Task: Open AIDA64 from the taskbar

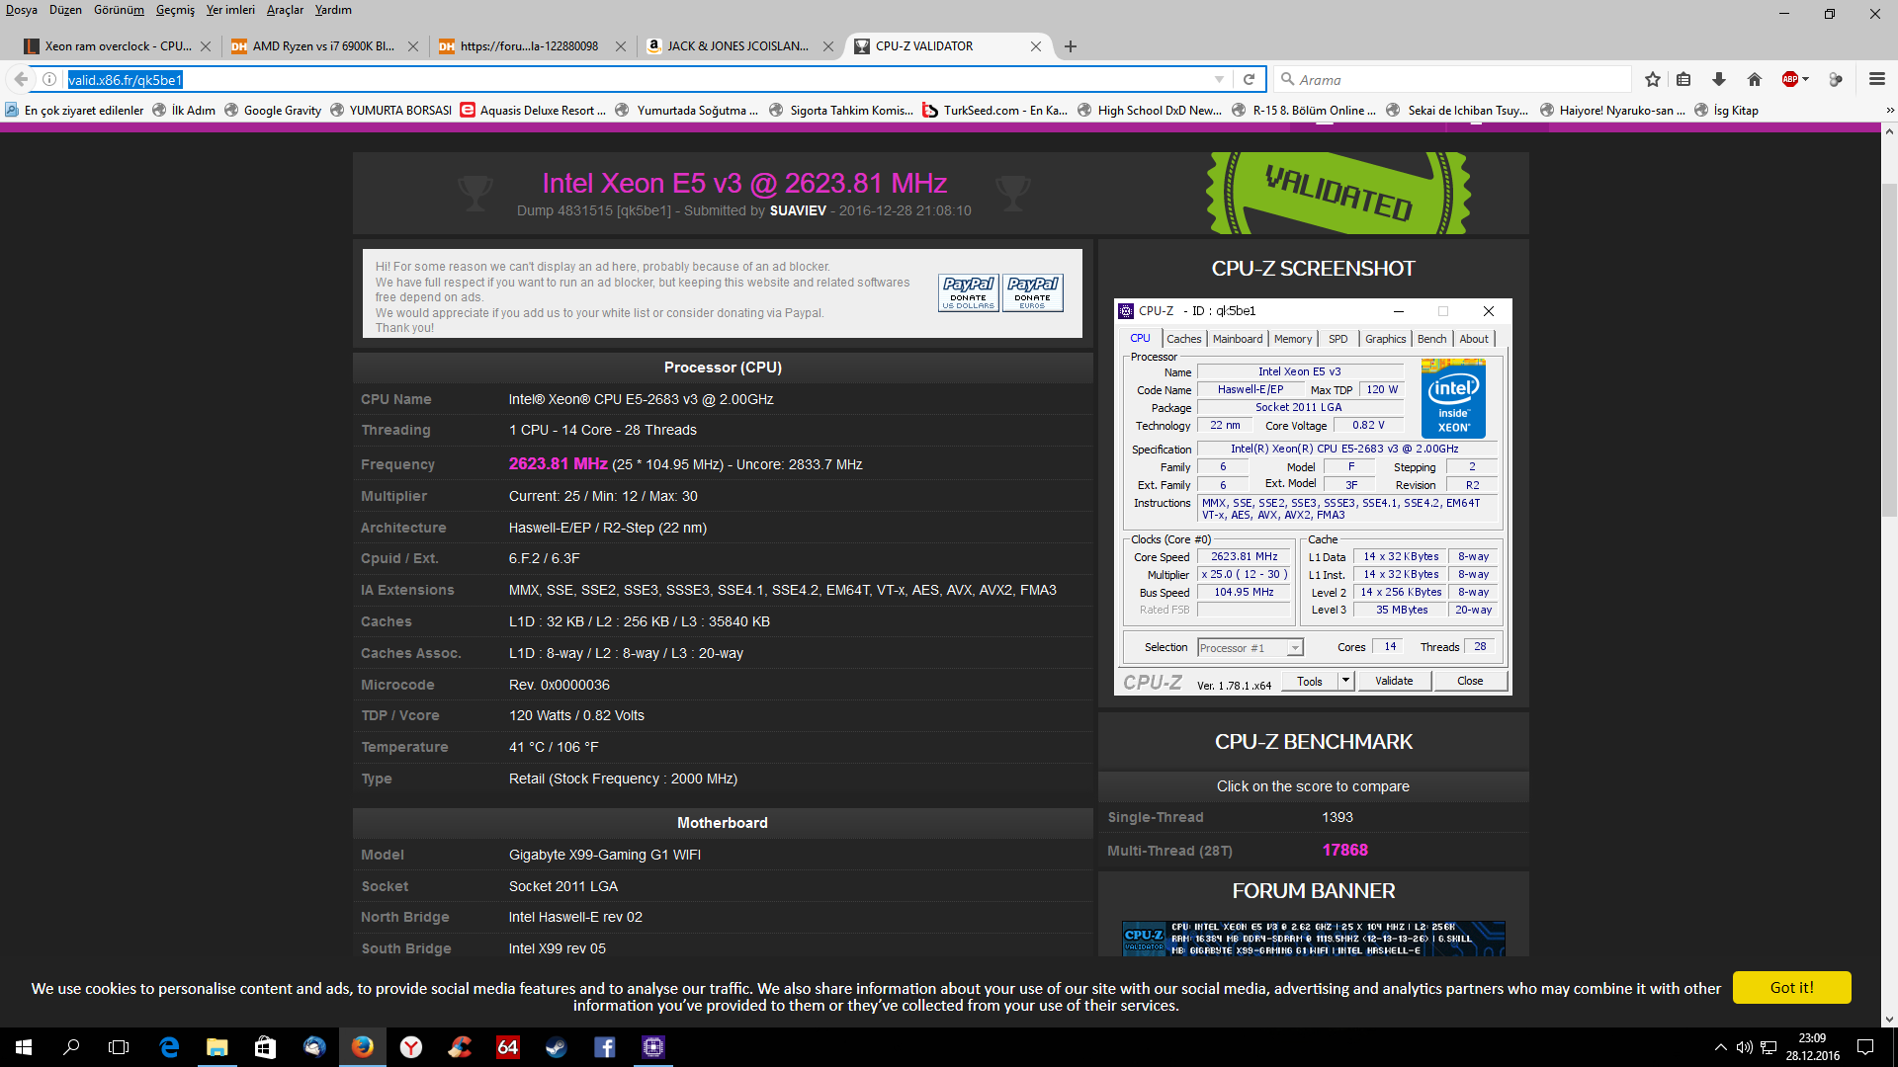Action: tap(508, 1047)
